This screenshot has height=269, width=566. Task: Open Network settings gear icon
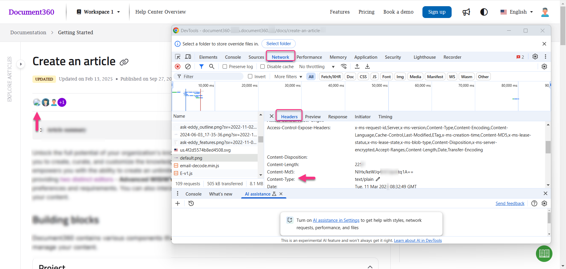click(x=544, y=67)
